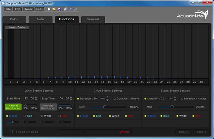Click the New file toolbar icon
Viewport: 214px width, 139px height.
[49, 9]
